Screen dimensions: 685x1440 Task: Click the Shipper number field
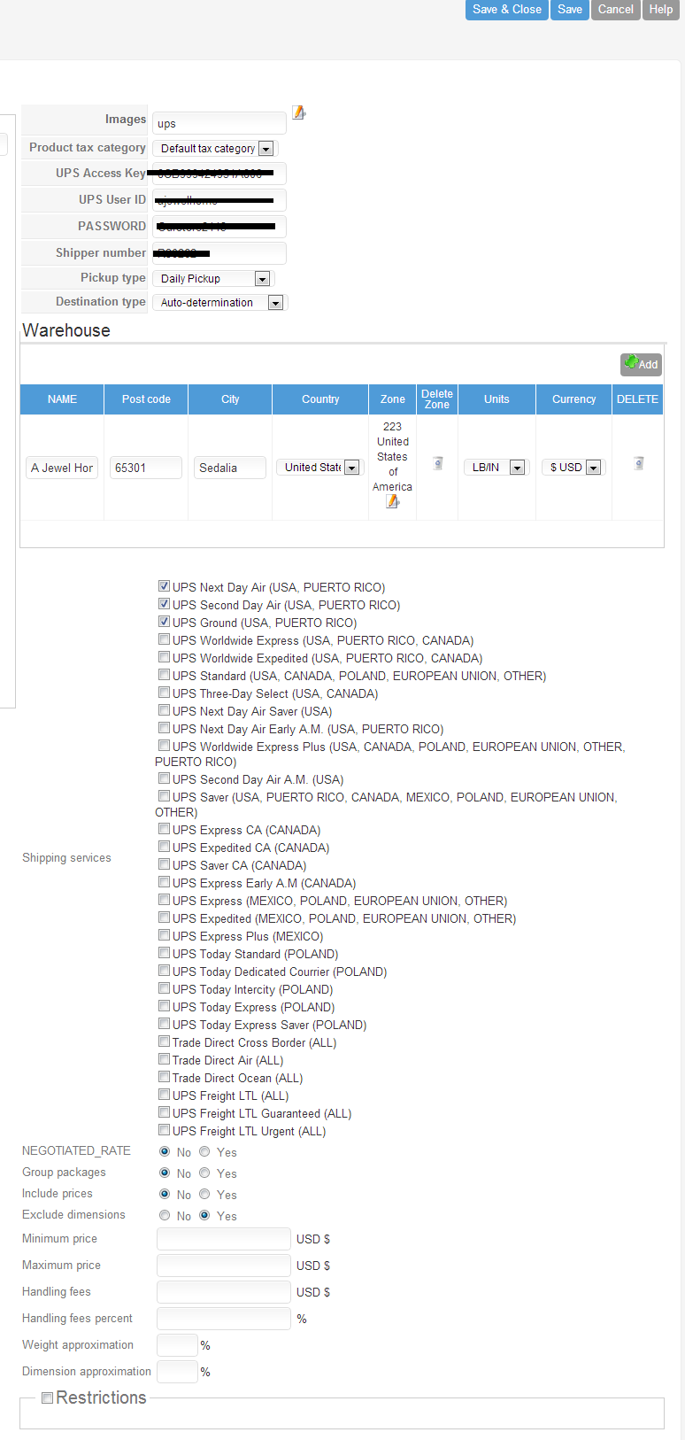pyautogui.click(x=219, y=253)
